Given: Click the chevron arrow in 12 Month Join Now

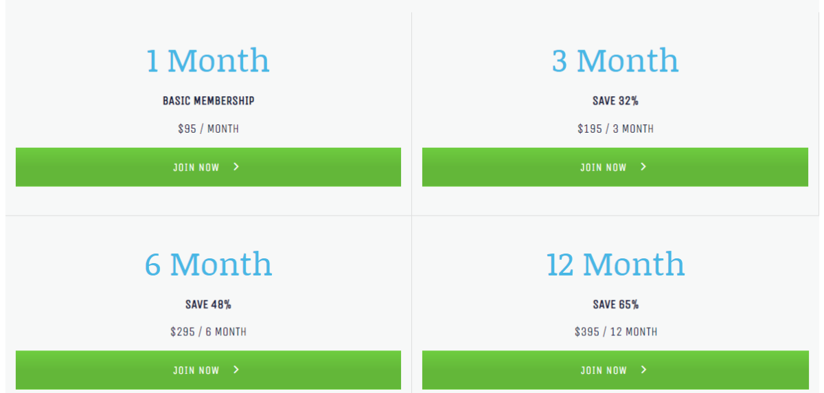Looking at the screenshot, I should point(643,370).
